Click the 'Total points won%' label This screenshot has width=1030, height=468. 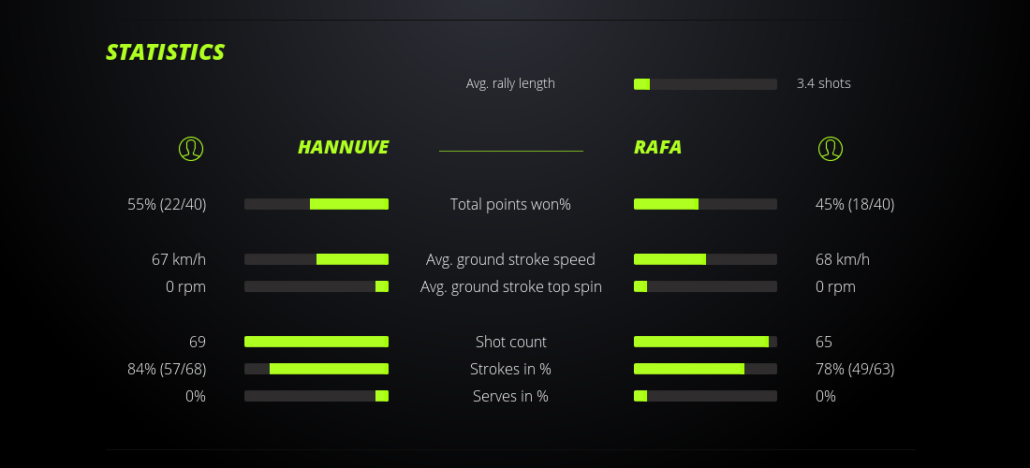click(510, 204)
